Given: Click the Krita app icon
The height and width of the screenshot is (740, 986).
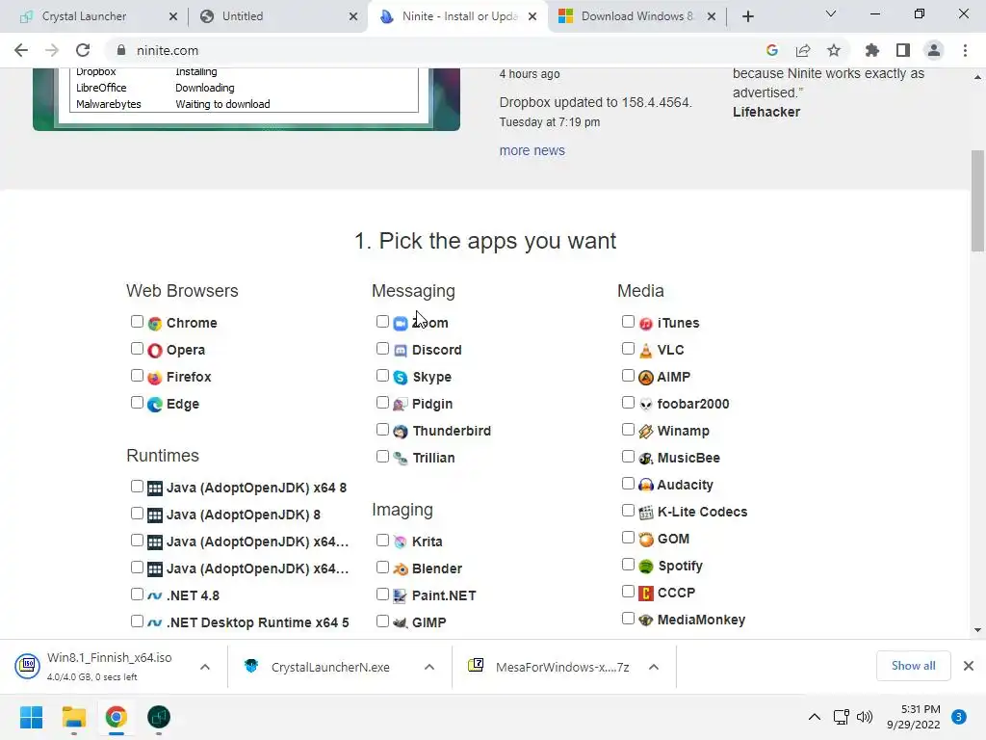Looking at the screenshot, I should (x=401, y=542).
